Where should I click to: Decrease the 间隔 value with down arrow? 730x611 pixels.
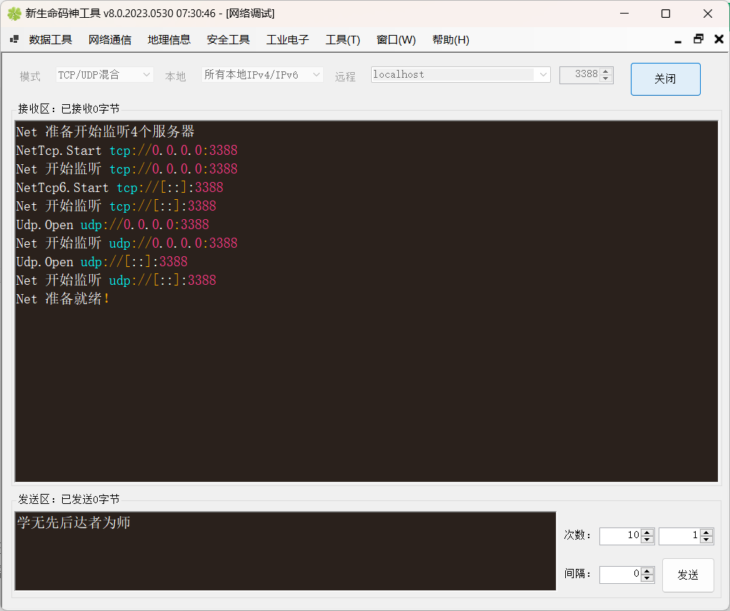pyautogui.click(x=647, y=578)
